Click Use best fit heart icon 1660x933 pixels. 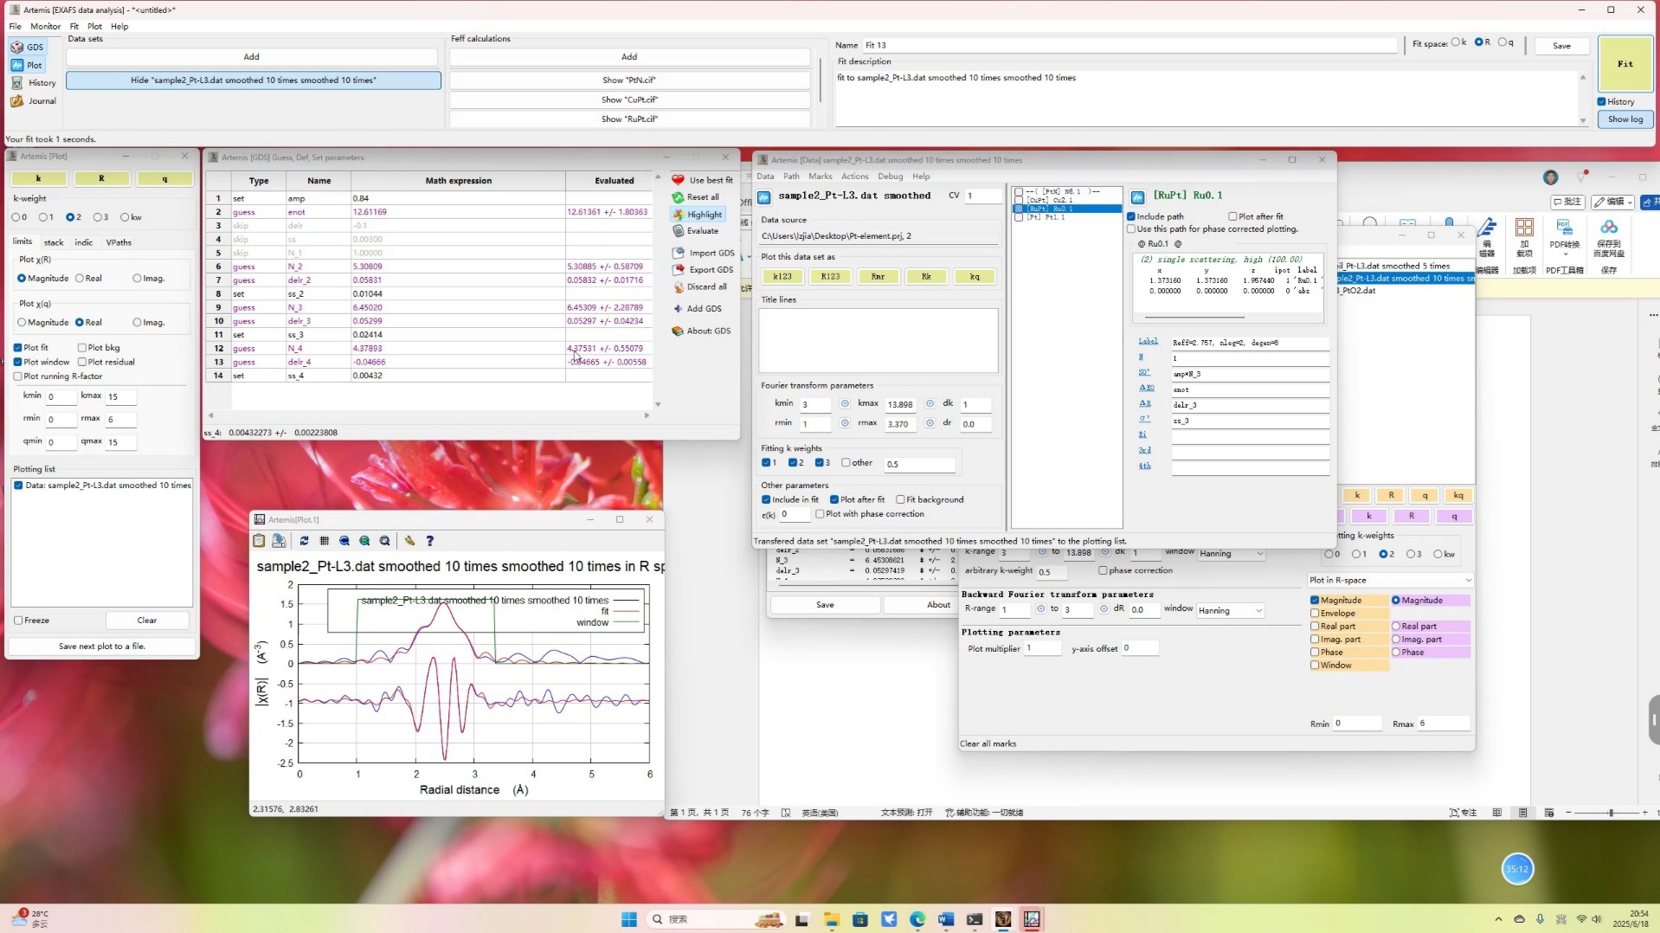[678, 180]
